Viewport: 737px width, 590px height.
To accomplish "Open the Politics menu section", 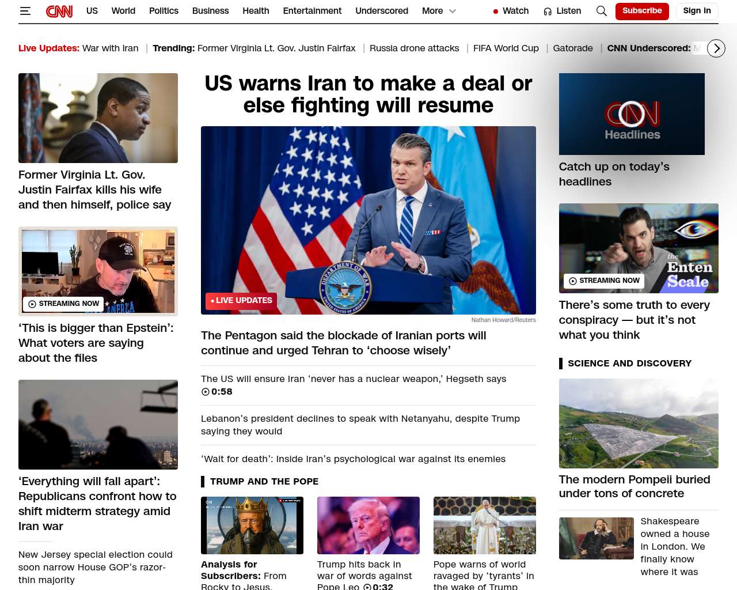I will pyautogui.click(x=164, y=11).
